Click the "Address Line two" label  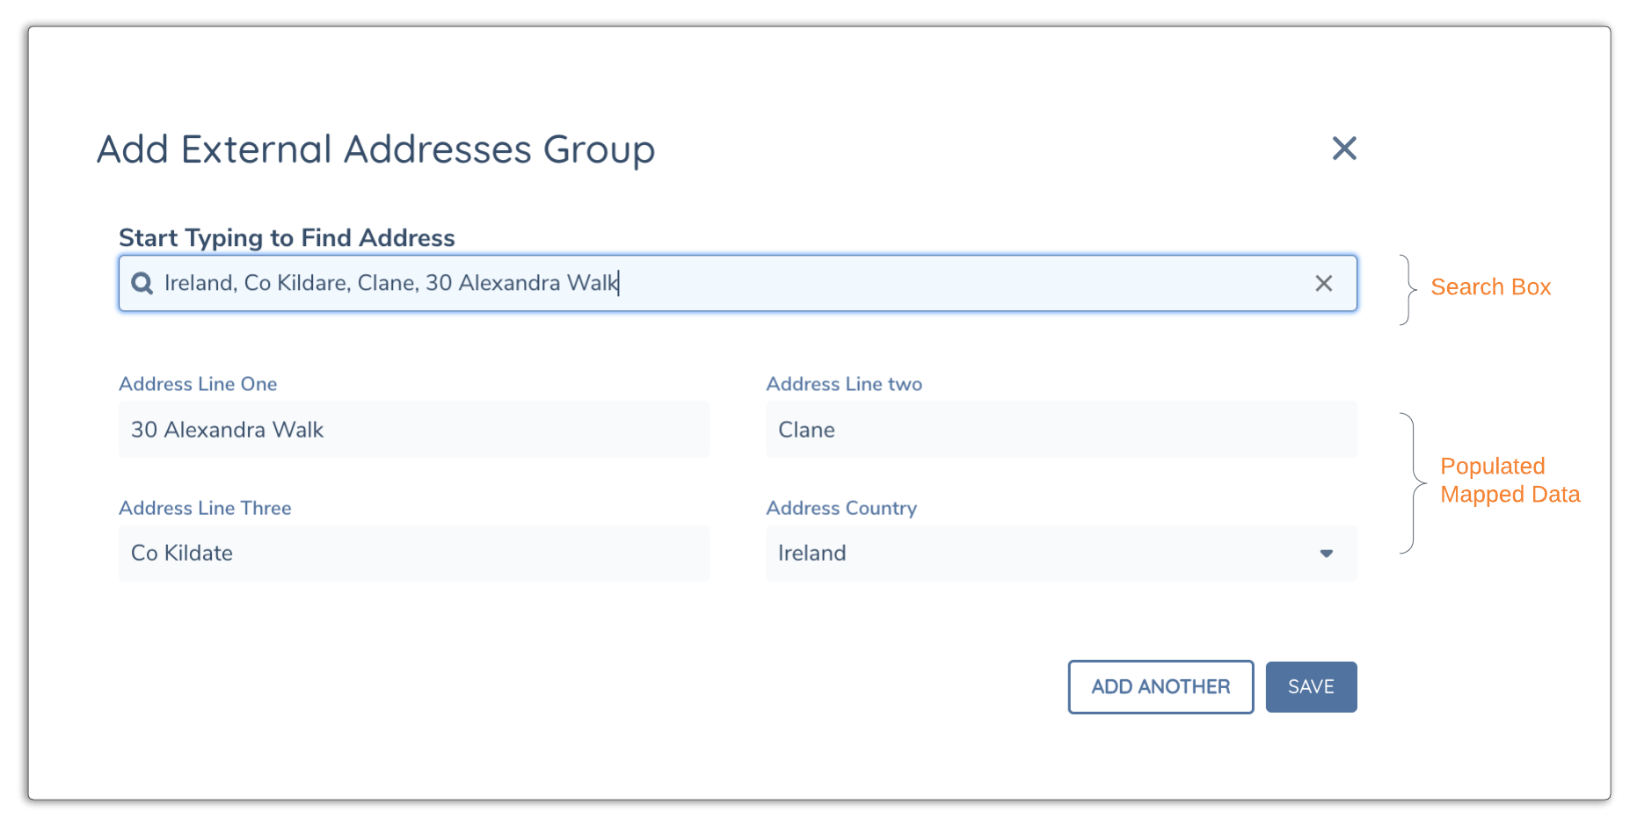pyautogui.click(x=843, y=384)
